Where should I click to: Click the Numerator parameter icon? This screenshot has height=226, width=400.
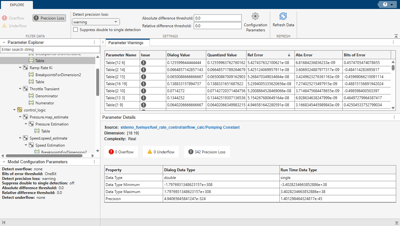[x=31, y=103]
